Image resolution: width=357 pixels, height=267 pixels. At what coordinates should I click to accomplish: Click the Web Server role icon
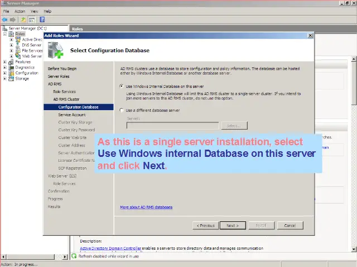pyautogui.click(x=18, y=56)
